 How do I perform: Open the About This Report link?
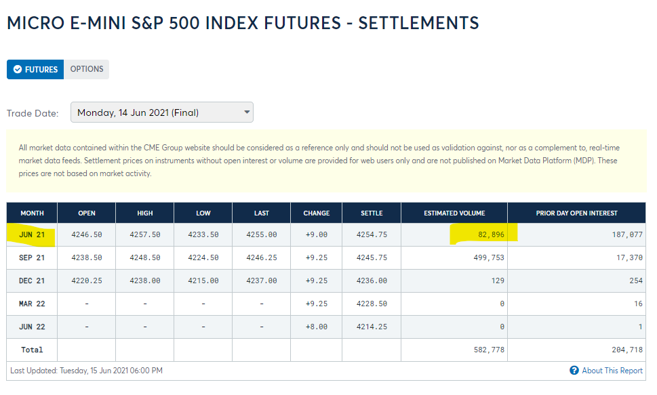(x=612, y=371)
